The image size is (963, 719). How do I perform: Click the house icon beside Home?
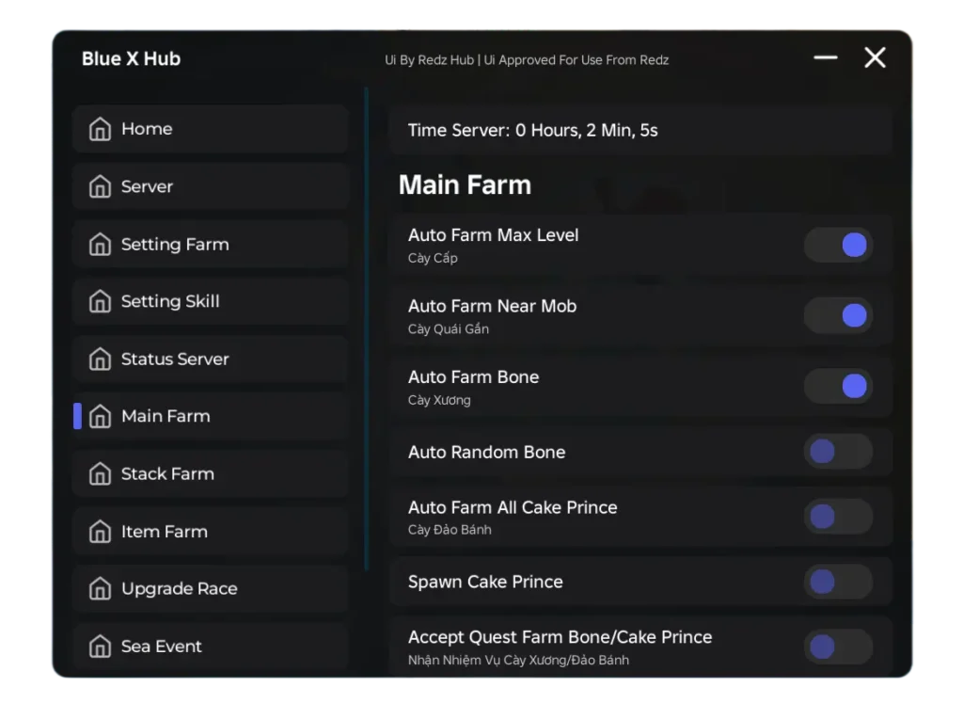100,129
